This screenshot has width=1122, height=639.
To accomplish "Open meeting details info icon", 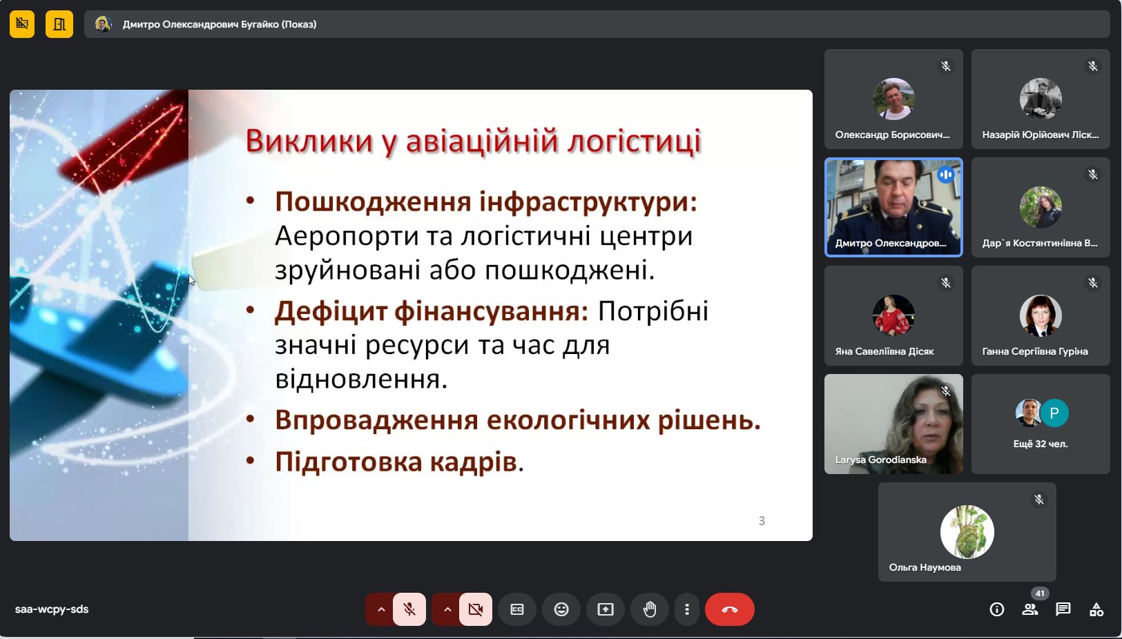I will pos(996,609).
